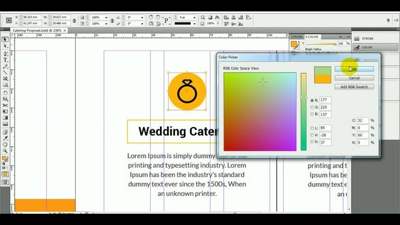The height and width of the screenshot is (225, 400).
Task: Open the shear angle dropdown
Action: point(142,24)
